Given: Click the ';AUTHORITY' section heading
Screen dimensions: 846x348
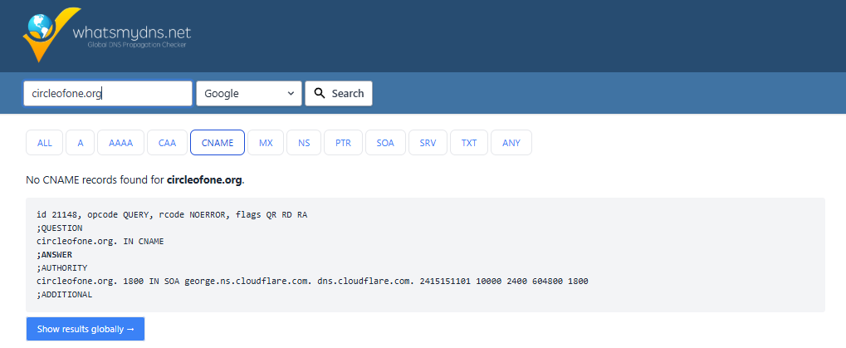Looking at the screenshot, I should point(62,267).
